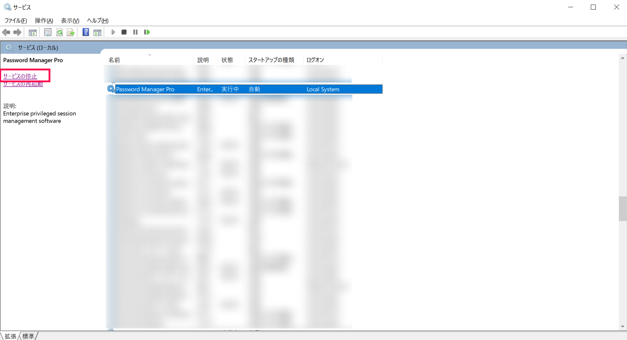The height and width of the screenshot is (340, 627).
Task: Switch to the 標準 tab
Action: tap(28, 336)
